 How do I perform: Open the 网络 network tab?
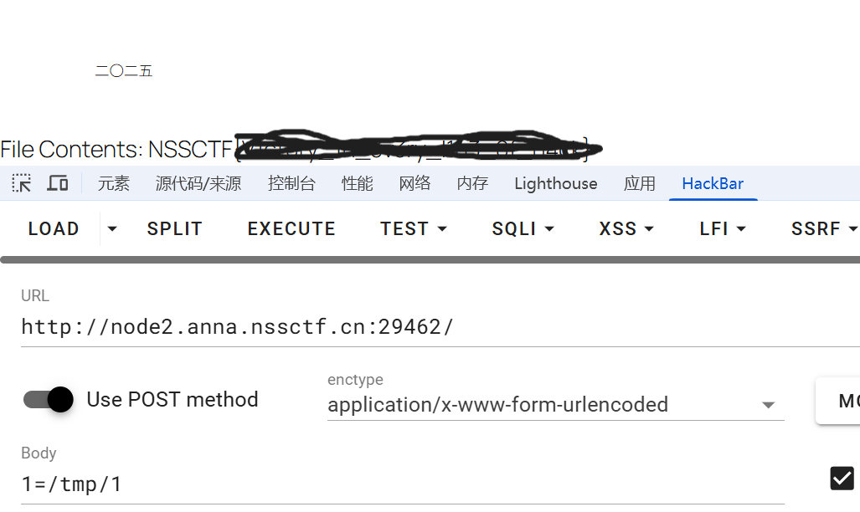415,183
